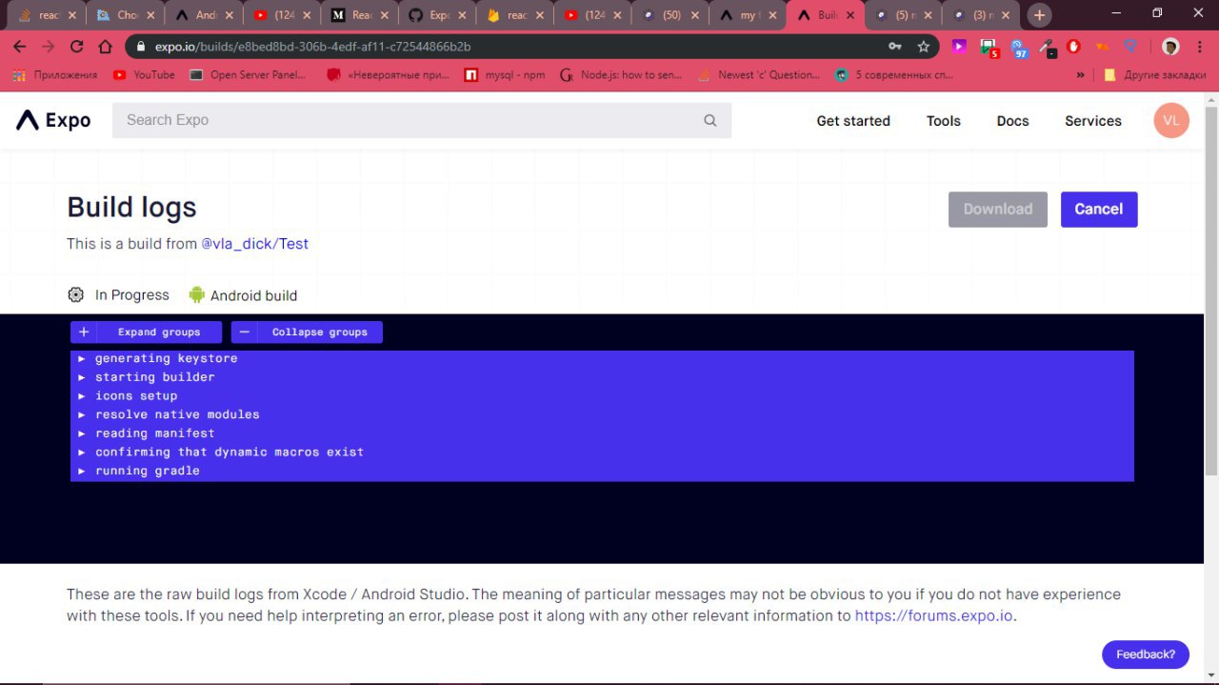Open Get started in the navigation
Image resolution: width=1219 pixels, height=685 pixels.
pos(853,121)
